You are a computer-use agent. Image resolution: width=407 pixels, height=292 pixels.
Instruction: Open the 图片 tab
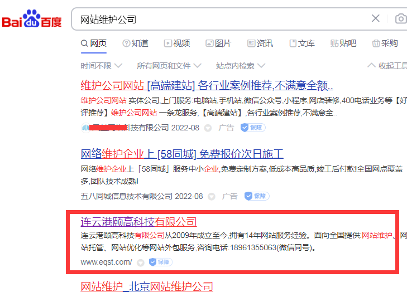click(218, 43)
